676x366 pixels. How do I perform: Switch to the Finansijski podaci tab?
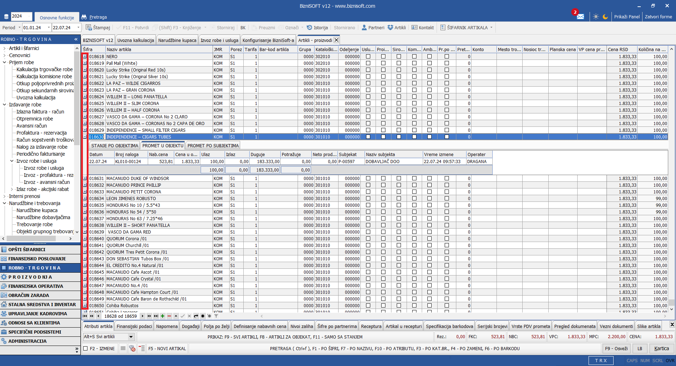(134, 326)
